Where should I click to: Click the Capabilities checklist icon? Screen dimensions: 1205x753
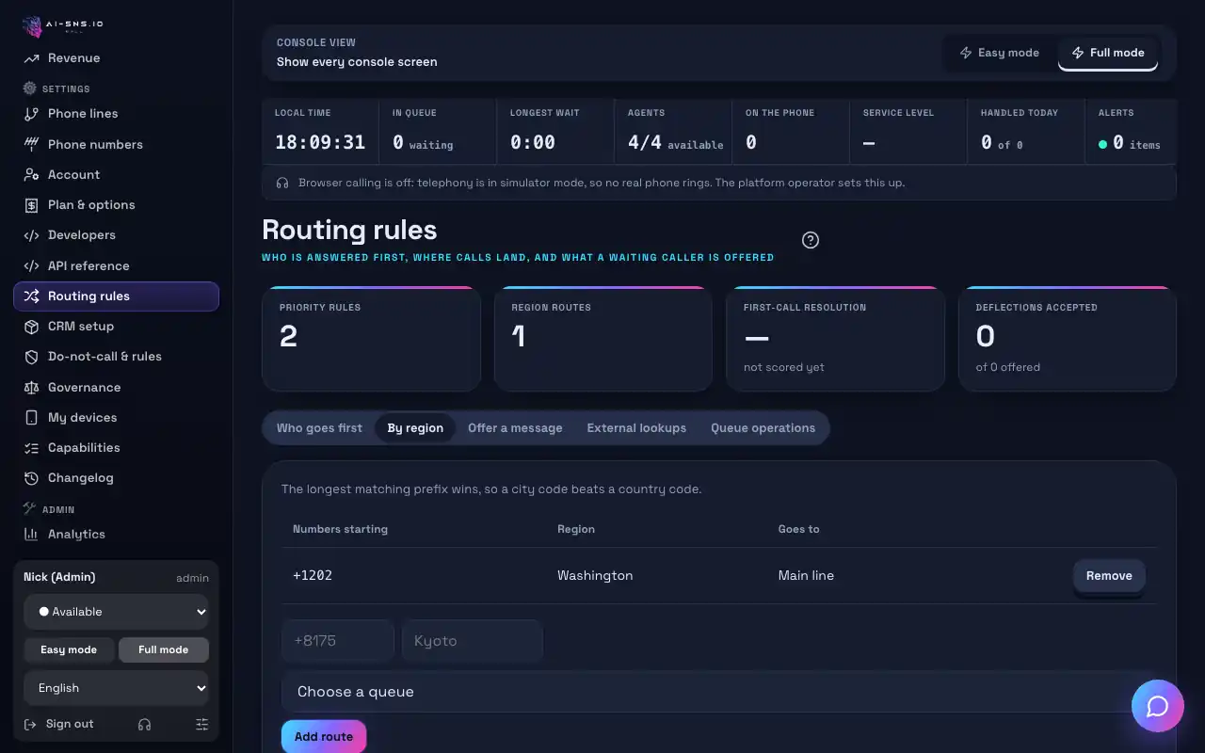coord(32,448)
